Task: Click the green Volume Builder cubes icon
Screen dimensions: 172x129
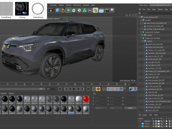Action: 85,10
